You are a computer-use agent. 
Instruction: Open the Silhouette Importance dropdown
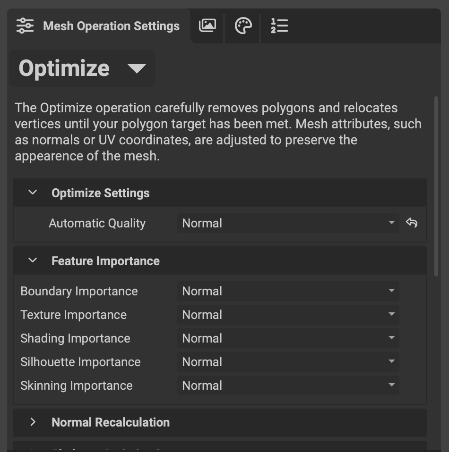coord(391,362)
